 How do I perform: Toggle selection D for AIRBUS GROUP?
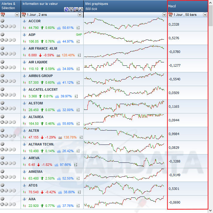point(14,81)
